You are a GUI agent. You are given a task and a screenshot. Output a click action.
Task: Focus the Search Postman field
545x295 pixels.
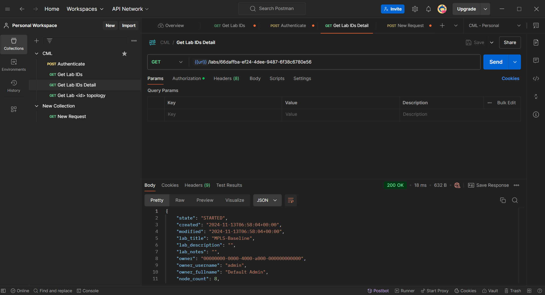pyautogui.click(x=272, y=9)
